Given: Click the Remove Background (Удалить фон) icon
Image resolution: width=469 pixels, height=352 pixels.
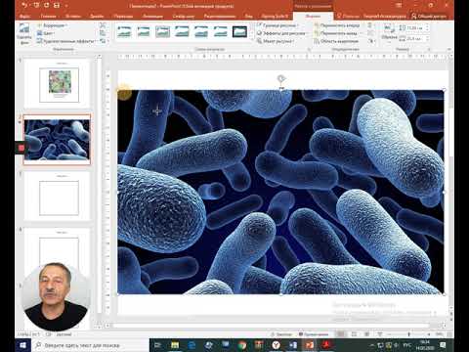Looking at the screenshot, I should click(x=24, y=34).
